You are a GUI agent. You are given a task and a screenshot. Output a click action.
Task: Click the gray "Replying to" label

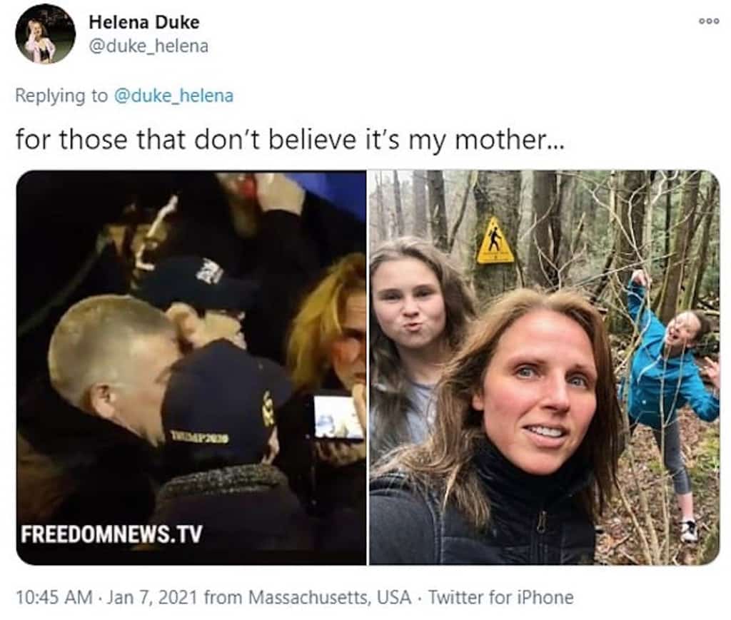pyautogui.click(x=61, y=96)
